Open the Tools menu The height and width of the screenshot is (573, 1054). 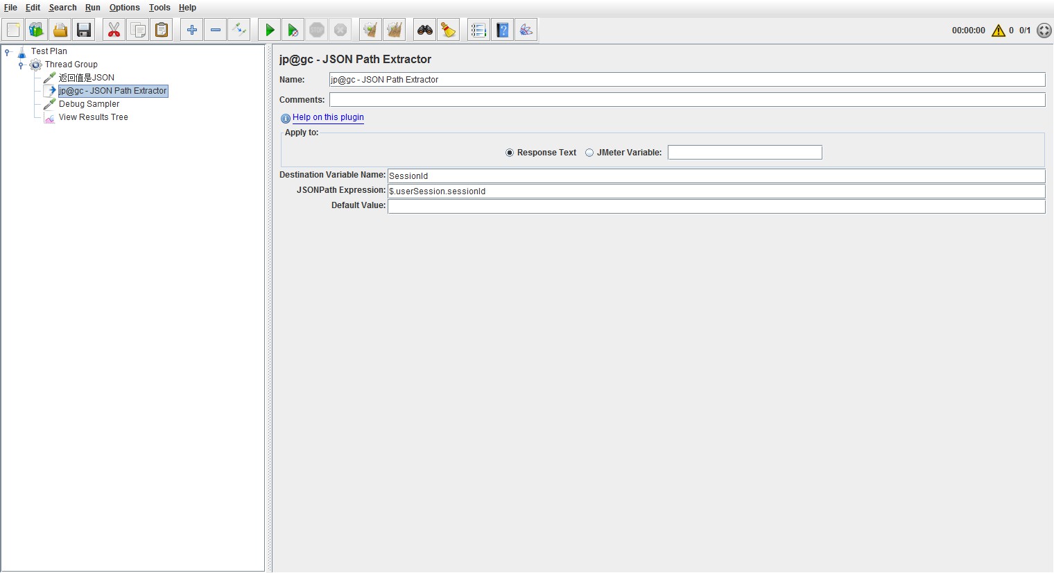159,8
